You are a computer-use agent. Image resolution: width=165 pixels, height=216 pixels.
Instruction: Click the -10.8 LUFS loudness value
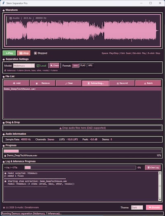(72, 139)
